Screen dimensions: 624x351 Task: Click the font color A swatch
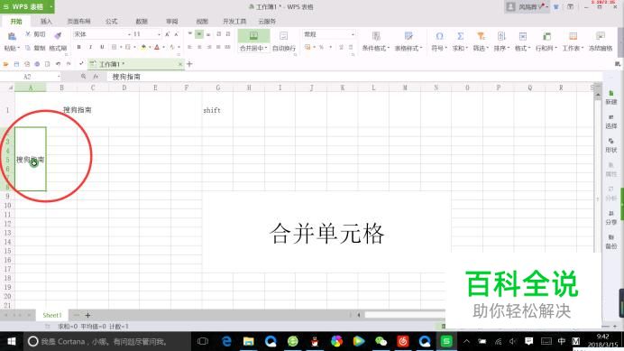[x=157, y=48]
